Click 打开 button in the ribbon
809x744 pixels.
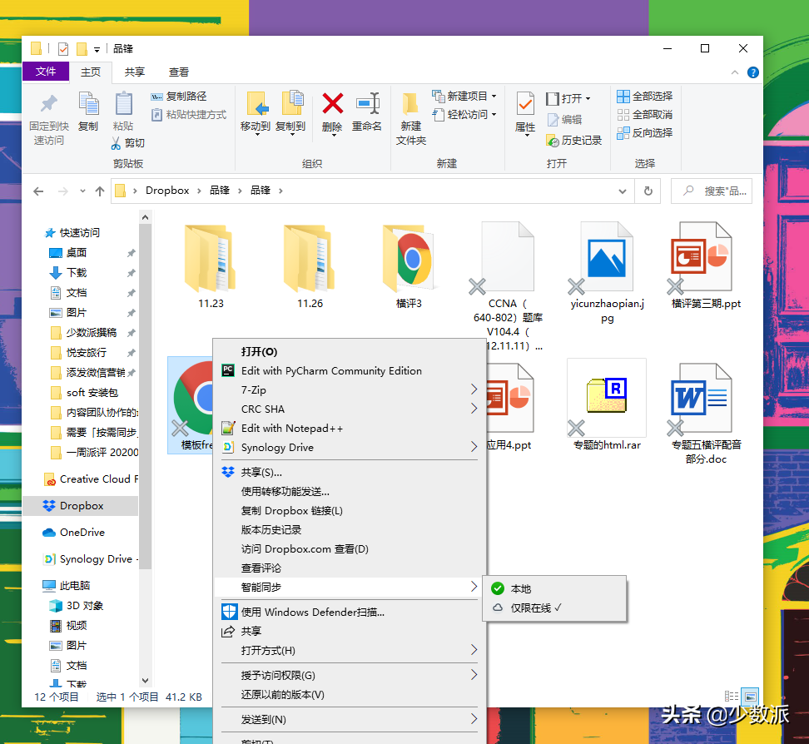point(568,98)
